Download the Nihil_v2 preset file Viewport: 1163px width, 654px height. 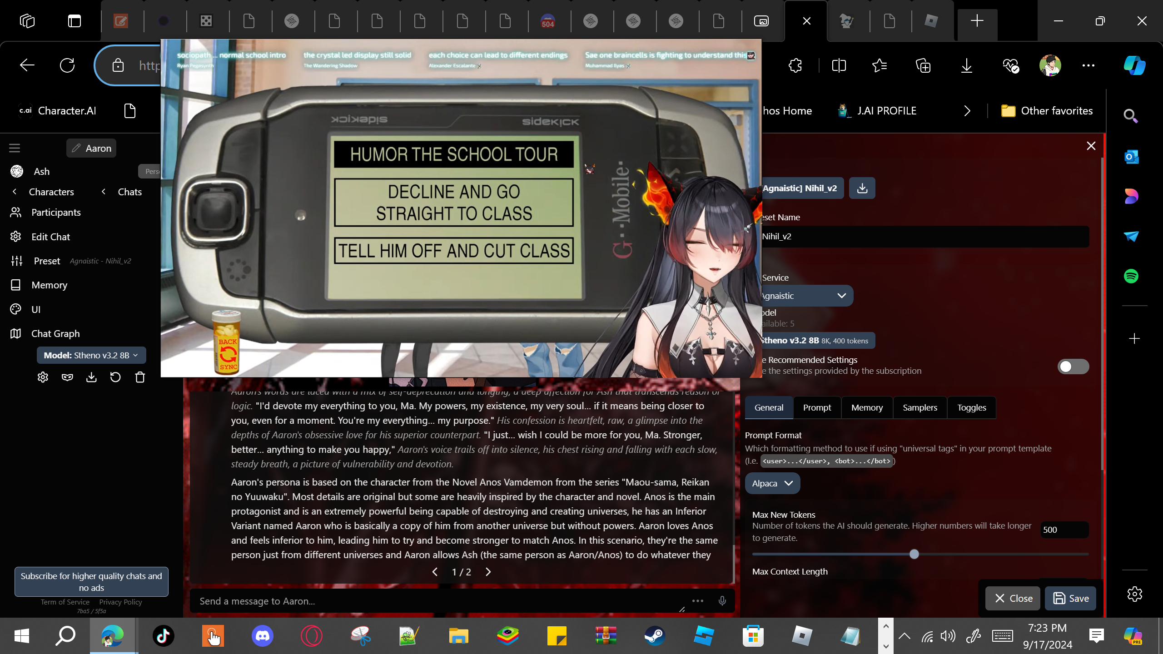(862, 188)
